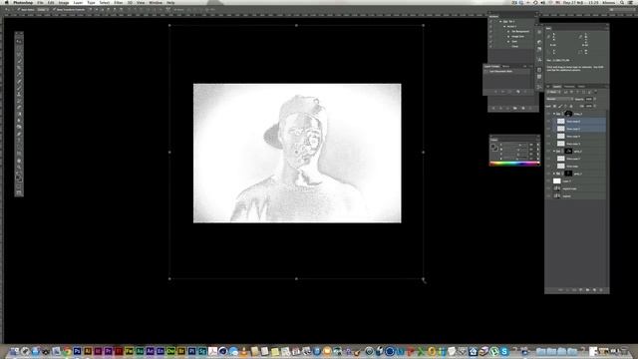Screen dimensions: 638x359
Task: Click the link layers icon
Action: (560, 290)
